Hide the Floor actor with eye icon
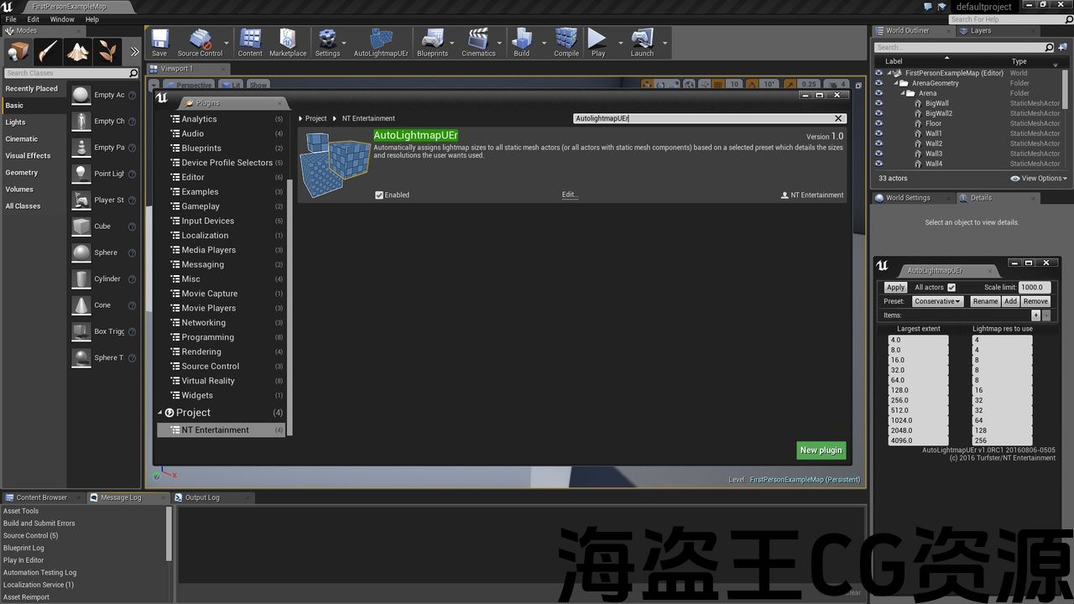The width and height of the screenshot is (1074, 604). click(x=878, y=123)
